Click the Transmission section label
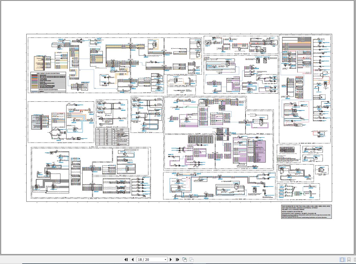This screenshot has width=356, height=264. tap(191, 169)
